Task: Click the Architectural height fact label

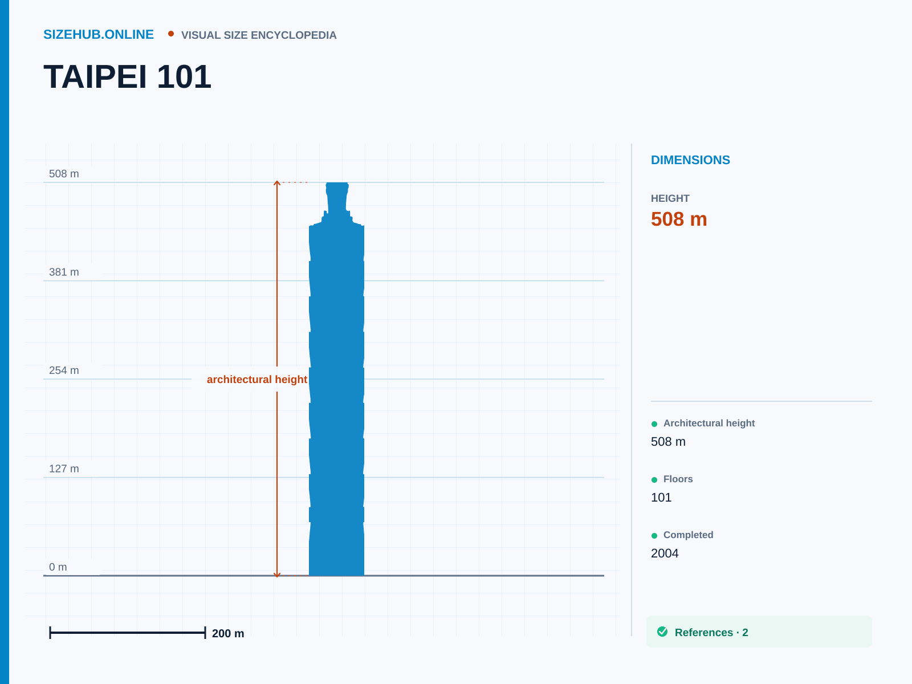Action: pyautogui.click(x=709, y=423)
